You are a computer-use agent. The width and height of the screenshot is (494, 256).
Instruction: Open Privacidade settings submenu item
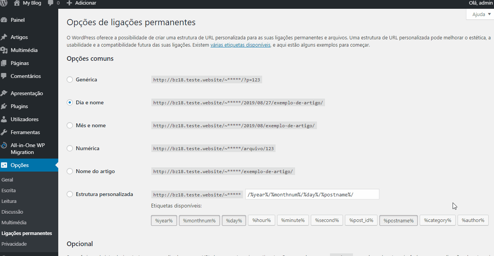coord(14,244)
